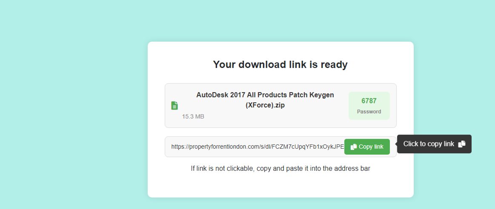Click the word "AutoDesk" in the file title
Image resolution: width=495 pixels, height=209 pixels.
point(212,95)
